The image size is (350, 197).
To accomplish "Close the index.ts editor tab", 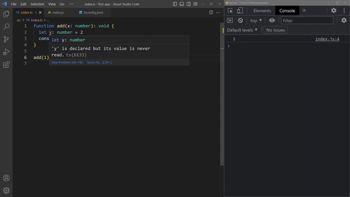I will tap(40, 13).
